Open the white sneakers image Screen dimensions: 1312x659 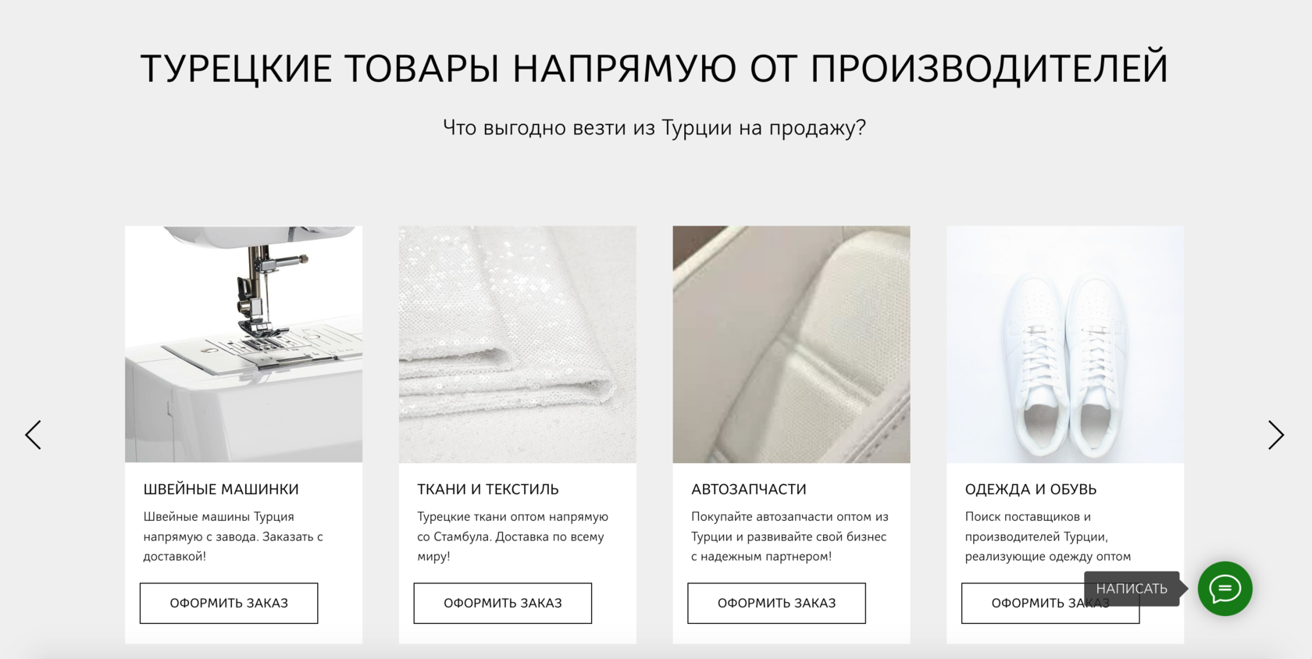1065,344
